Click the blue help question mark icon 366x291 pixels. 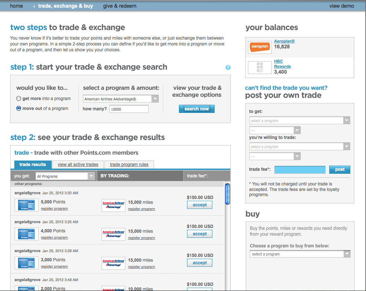pyautogui.click(x=228, y=67)
